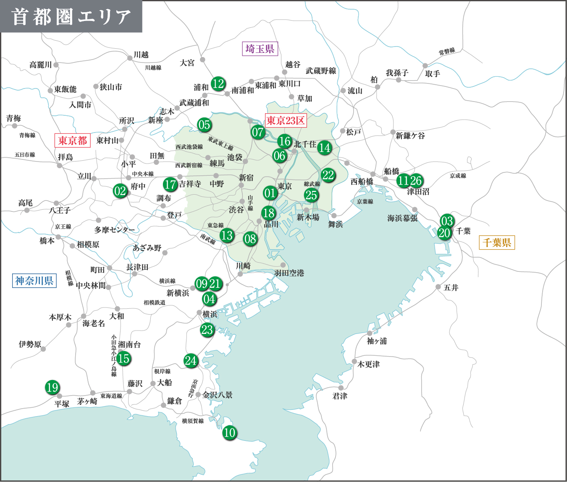This screenshot has height=482, width=567.
Task: Open marker 21 near 新横浜
Action: pos(215,284)
